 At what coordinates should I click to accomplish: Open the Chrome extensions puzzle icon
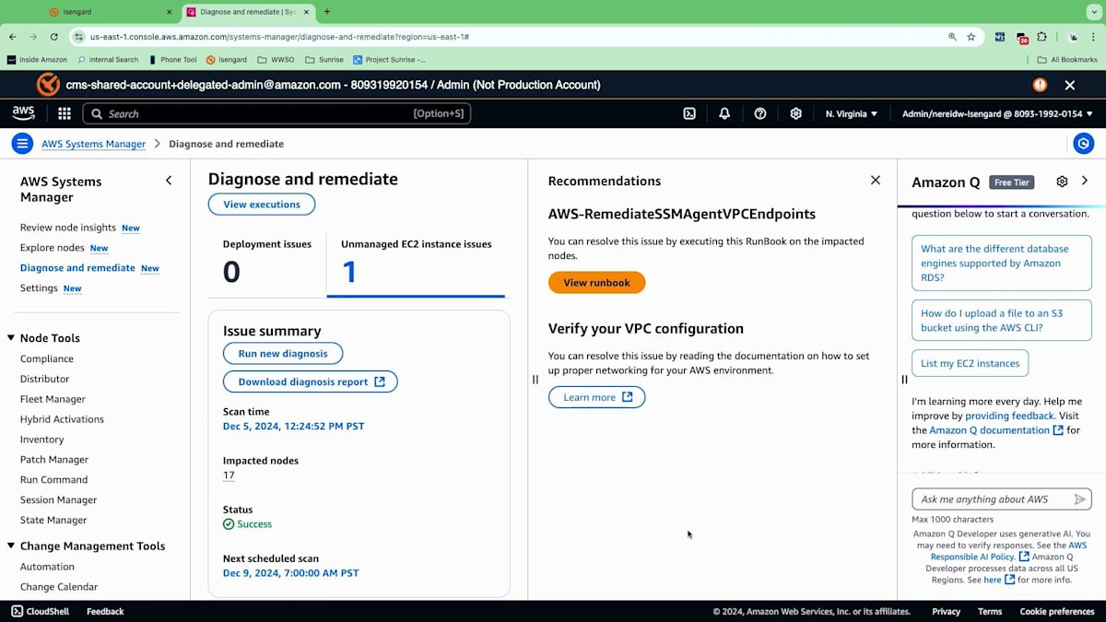(1042, 37)
